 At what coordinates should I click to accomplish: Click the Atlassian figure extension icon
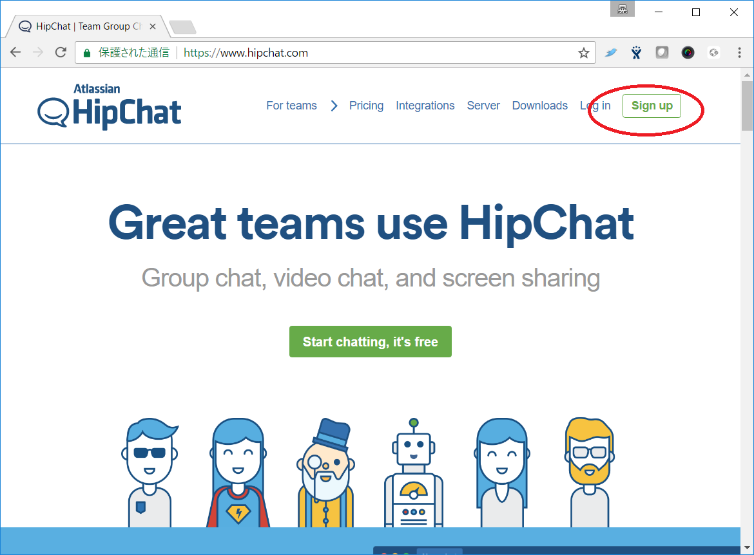636,53
